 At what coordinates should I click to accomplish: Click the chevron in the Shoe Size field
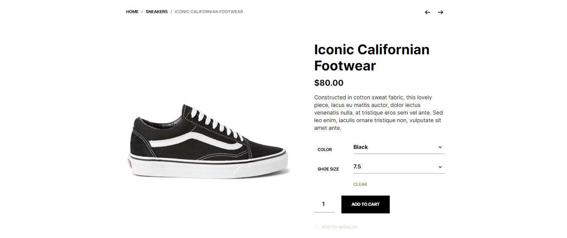(440, 167)
